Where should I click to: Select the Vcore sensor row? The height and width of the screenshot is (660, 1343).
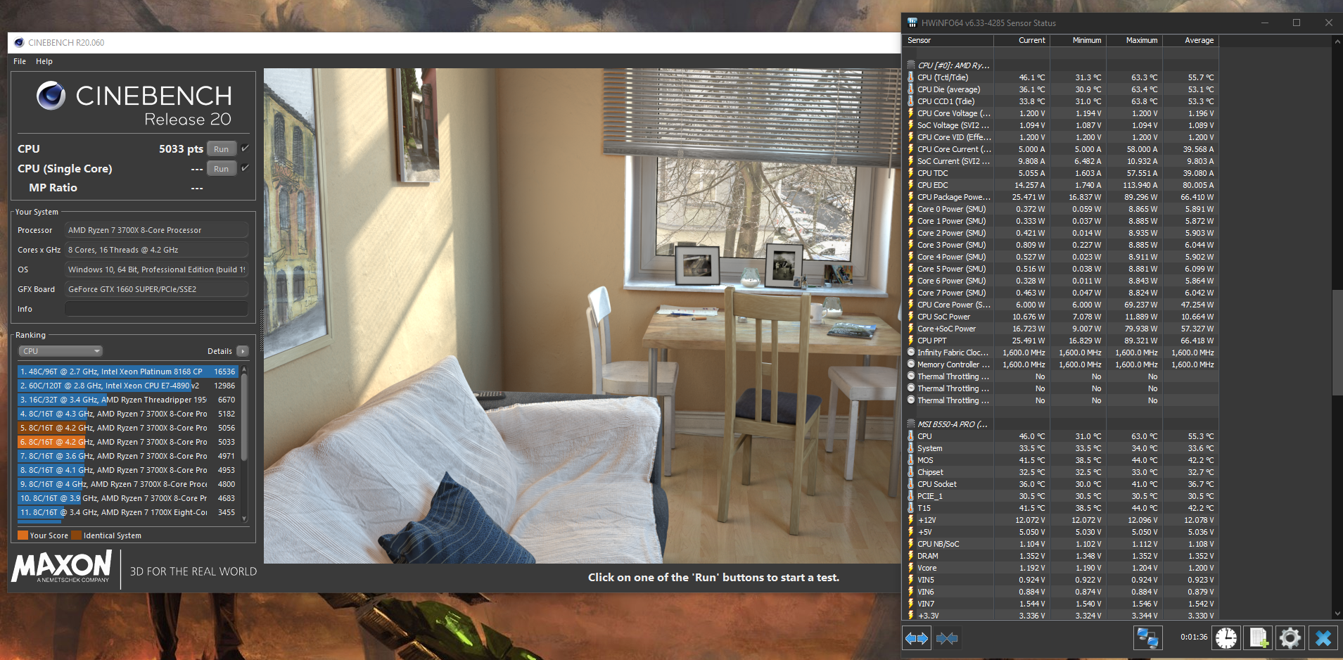point(1061,568)
